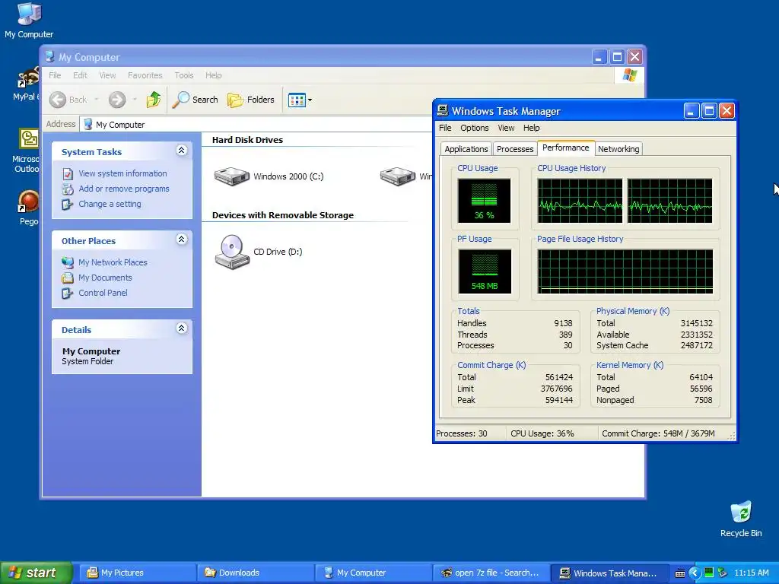Click Add or remove programs link
The width and height of the screenshot is (779, 584).
click(x=124, y=189)
